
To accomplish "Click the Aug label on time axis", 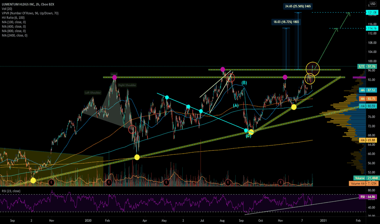I will tap(222, 221).
